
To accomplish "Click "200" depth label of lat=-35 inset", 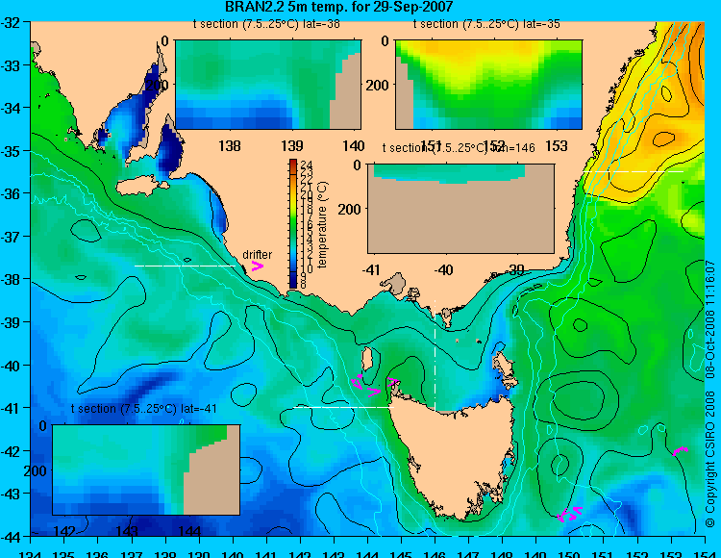I will tap(377, 85).
